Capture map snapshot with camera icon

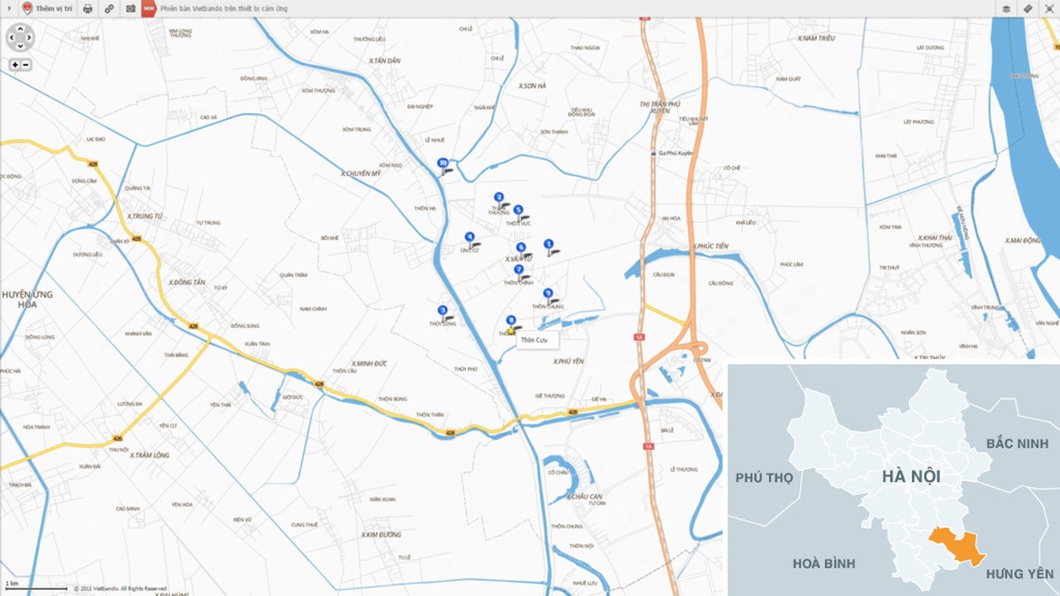point(130,8)
